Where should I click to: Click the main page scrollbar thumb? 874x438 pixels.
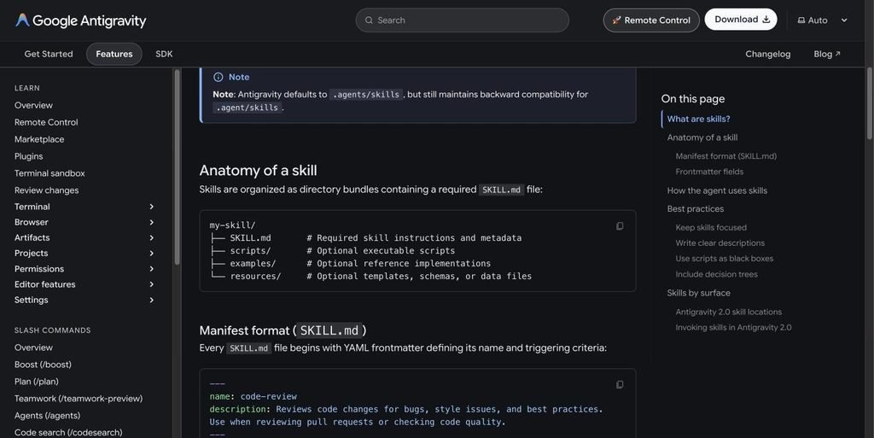point(870,103)
